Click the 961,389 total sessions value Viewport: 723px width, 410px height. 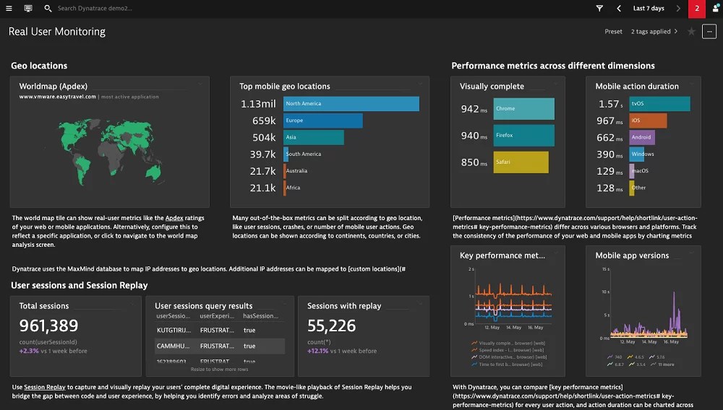(x=49, y=326)
